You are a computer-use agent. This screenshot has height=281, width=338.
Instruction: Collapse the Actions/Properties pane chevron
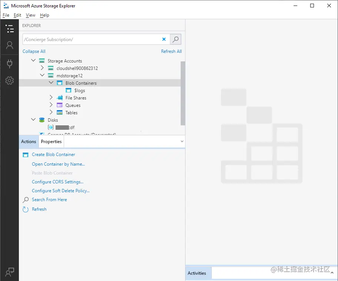[x=182, y=141]
